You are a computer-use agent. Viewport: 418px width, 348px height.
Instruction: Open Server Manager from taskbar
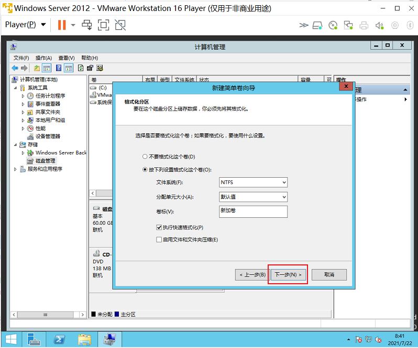pos(34,340)
